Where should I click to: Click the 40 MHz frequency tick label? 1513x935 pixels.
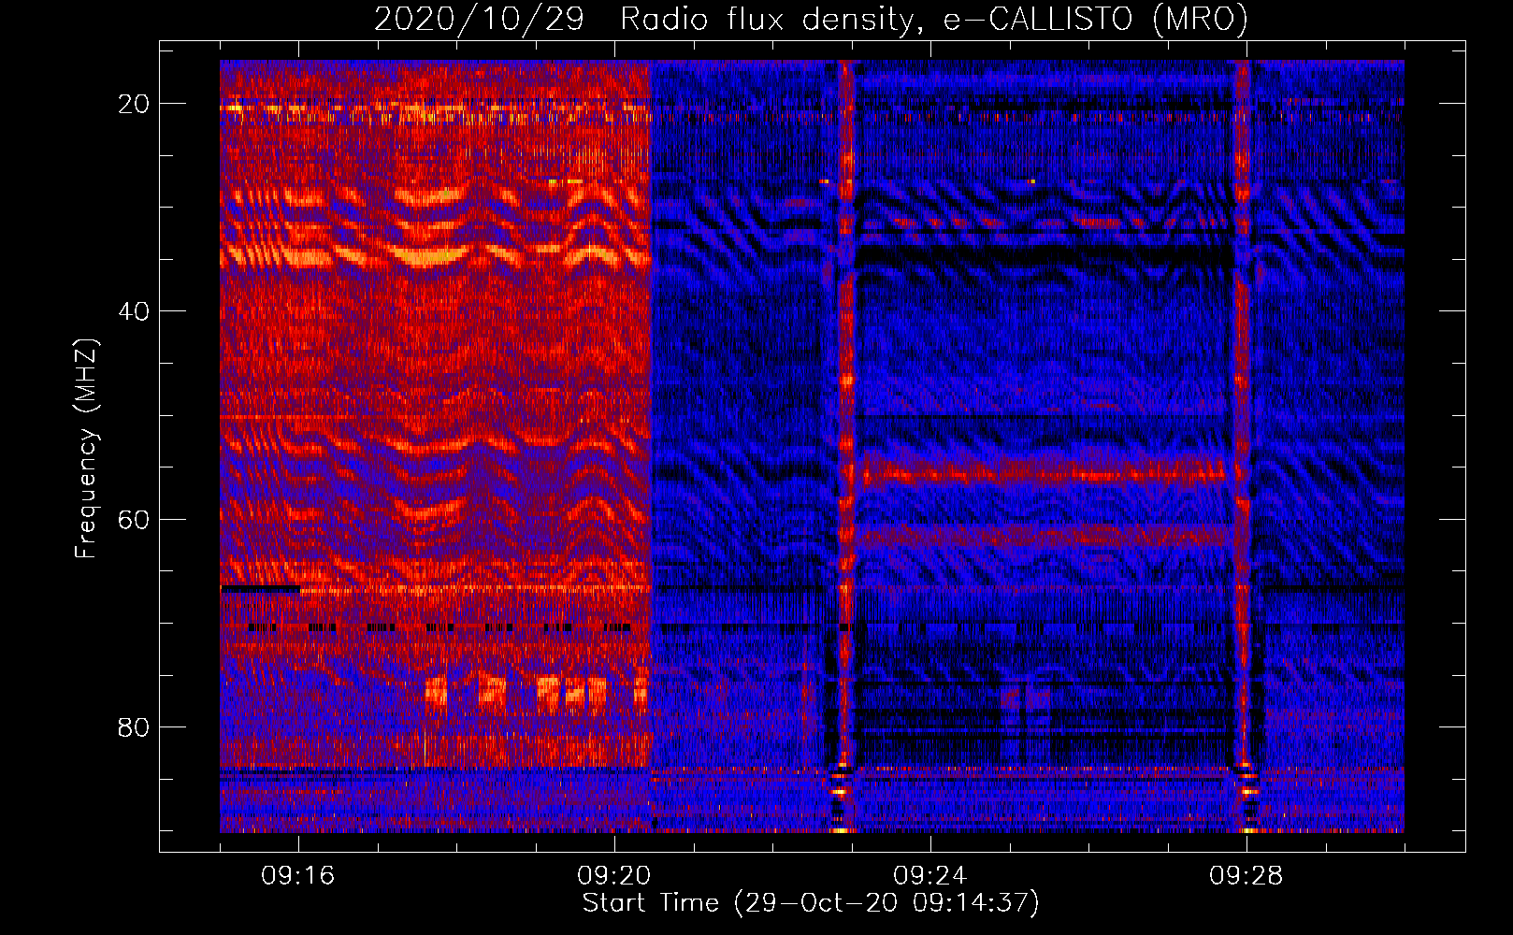pyautogui.click(x=134, y=311)
